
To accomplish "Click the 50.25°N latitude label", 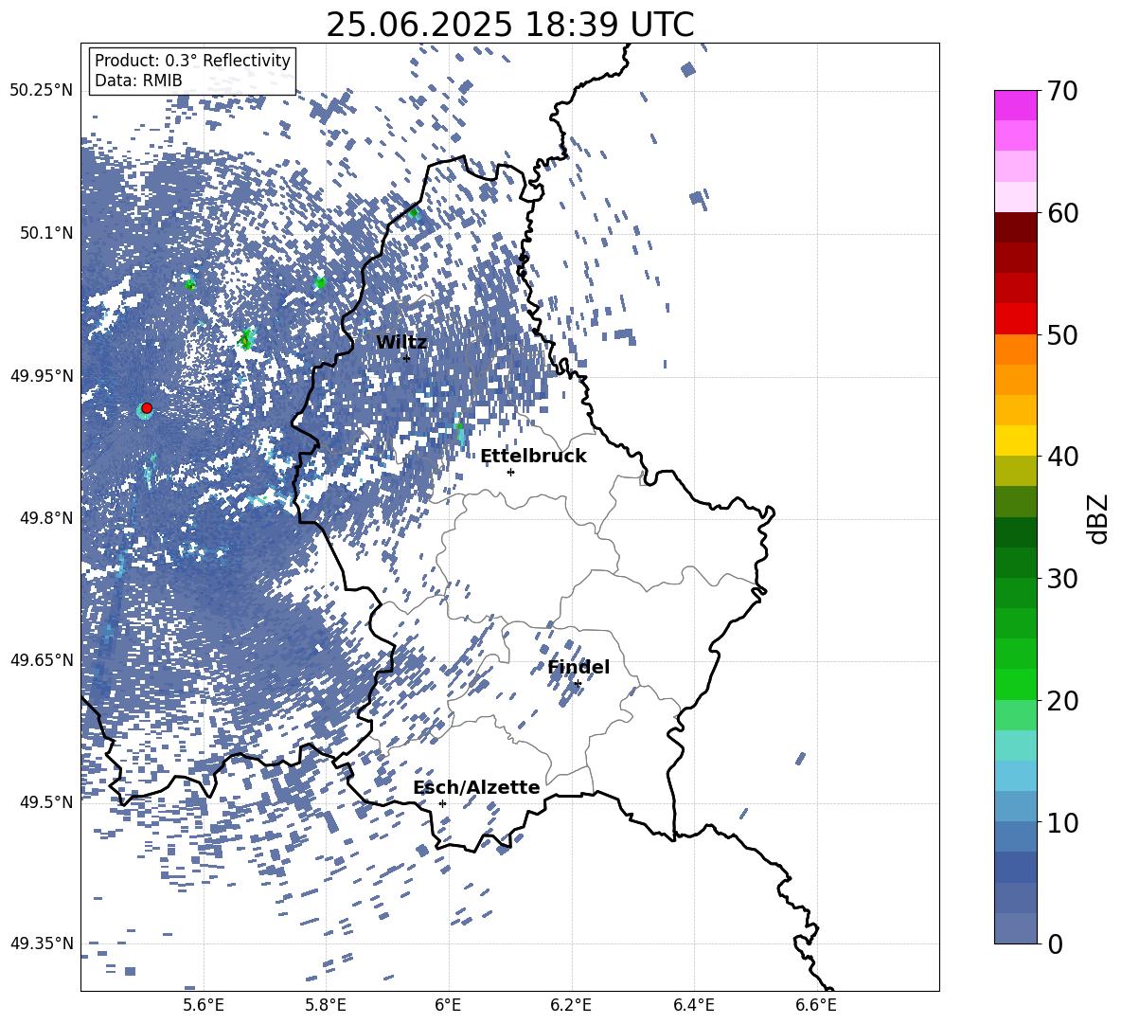I will (42, 91).
